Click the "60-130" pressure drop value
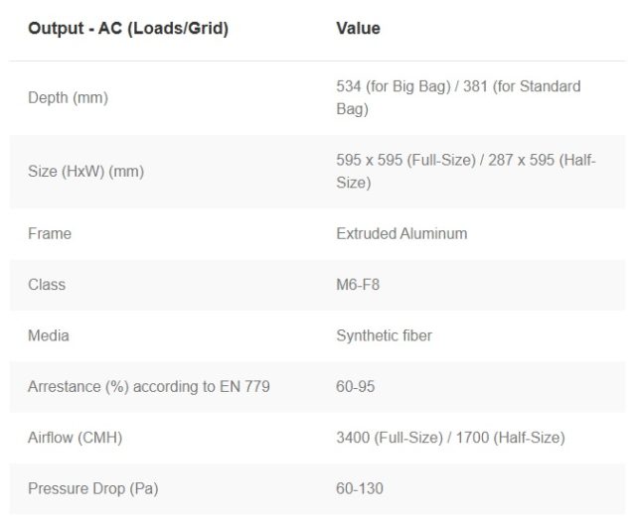 pyautogui.click(x=360, y=488)
